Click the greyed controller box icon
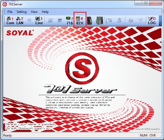This screenshot has width=164, height=140. pyautogui.click(x=60, y=20)
